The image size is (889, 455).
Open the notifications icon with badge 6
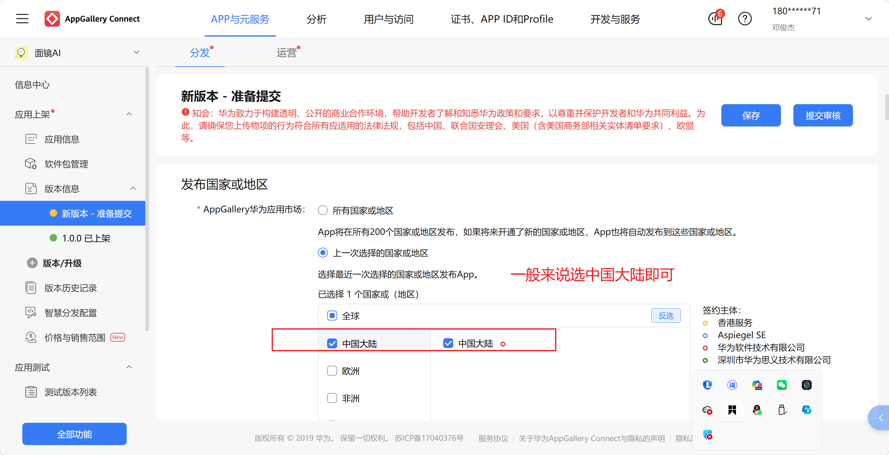point(716,18)
